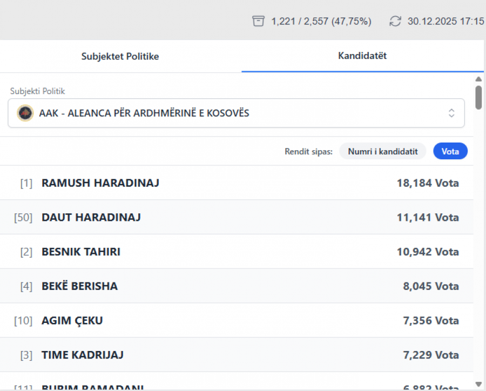486x391 pixels.
Task: Click the Subjekti Politik label
Action: (x=37, y=91)
